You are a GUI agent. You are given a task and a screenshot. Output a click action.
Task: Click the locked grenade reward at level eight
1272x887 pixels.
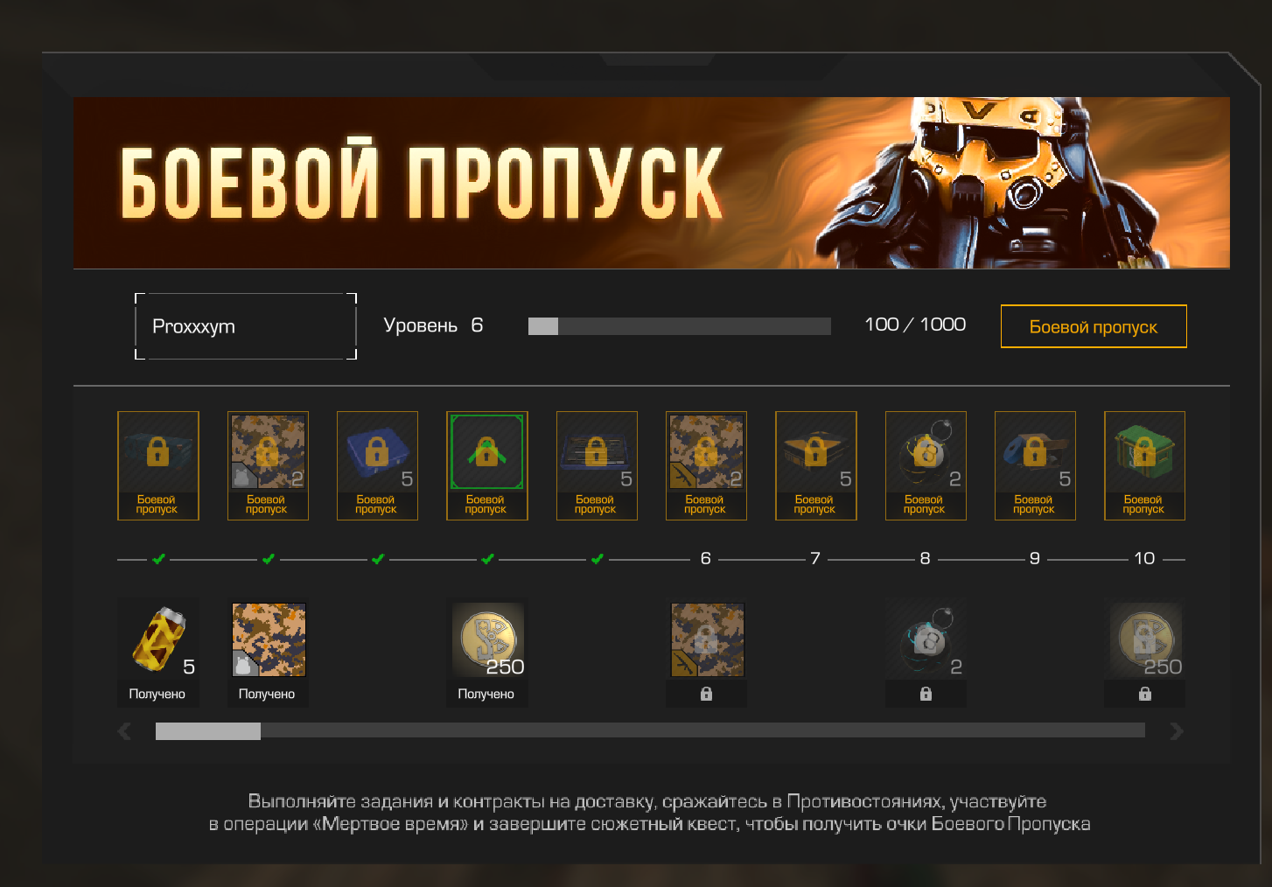[x=926, y=652]
